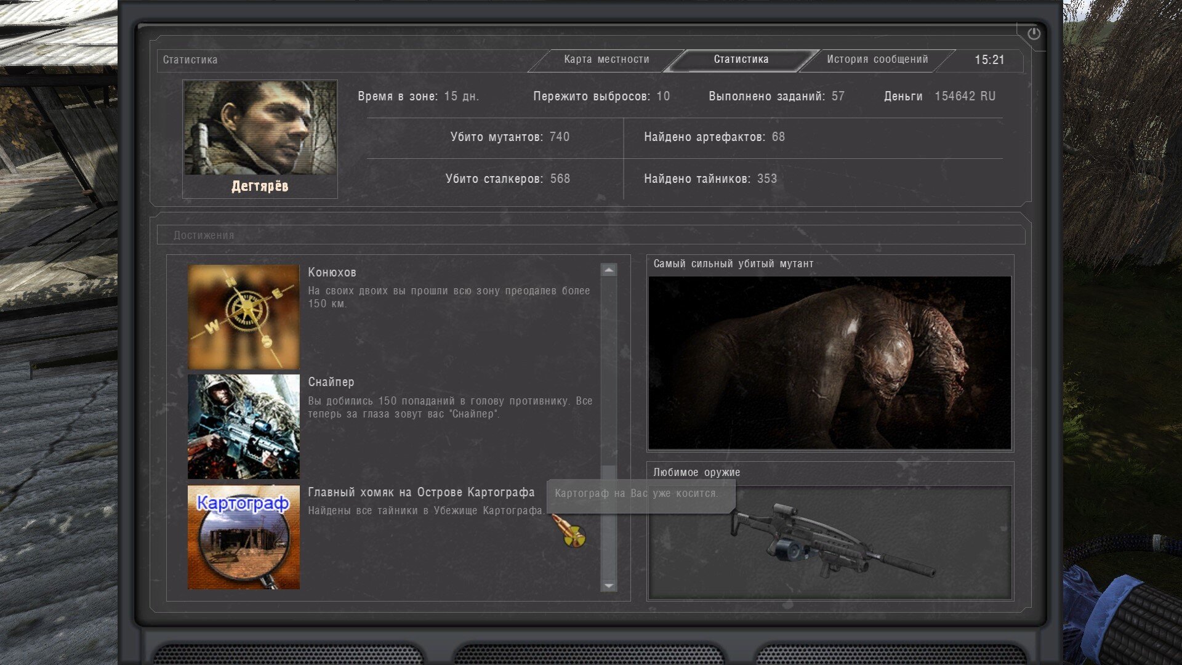This screenshot has height=665, width=1182.
Task: Click the Картограф achievement icon
Action: coord(244,537)
